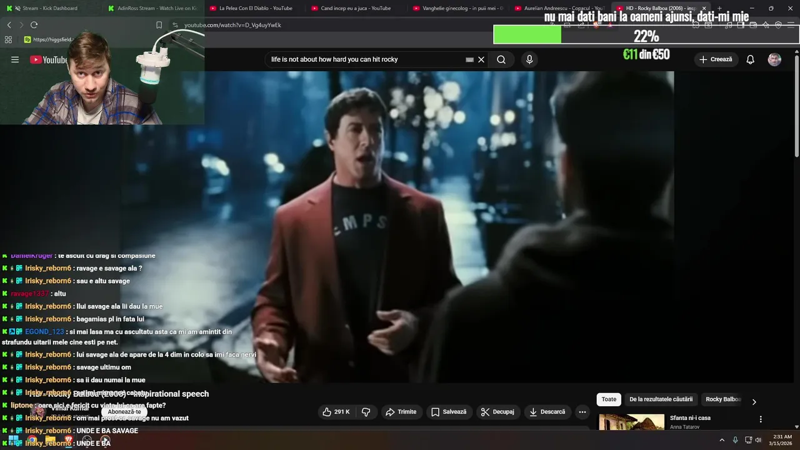Click the Creează button
This screenshot has width=800, height=450.
tap(716, 59)
